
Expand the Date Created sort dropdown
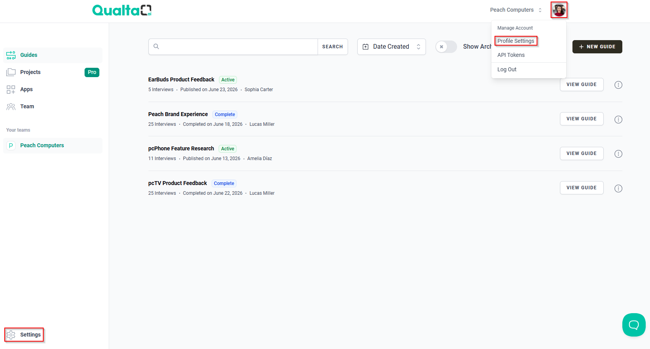pyautogui.click(x=391, y=47)
